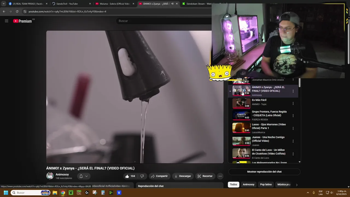Screen dimensions: 350x197
Task: Toggle the notification bell for Animosoy
Action: 81,176
